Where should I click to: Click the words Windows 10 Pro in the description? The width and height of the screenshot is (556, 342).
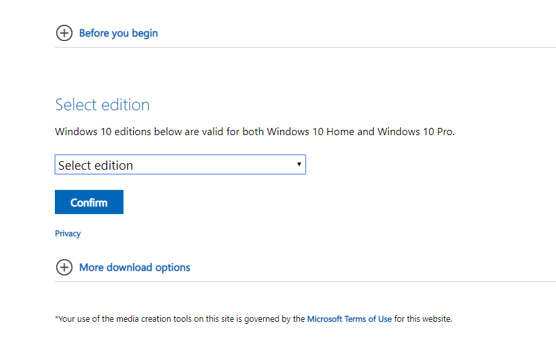(415, 131)
